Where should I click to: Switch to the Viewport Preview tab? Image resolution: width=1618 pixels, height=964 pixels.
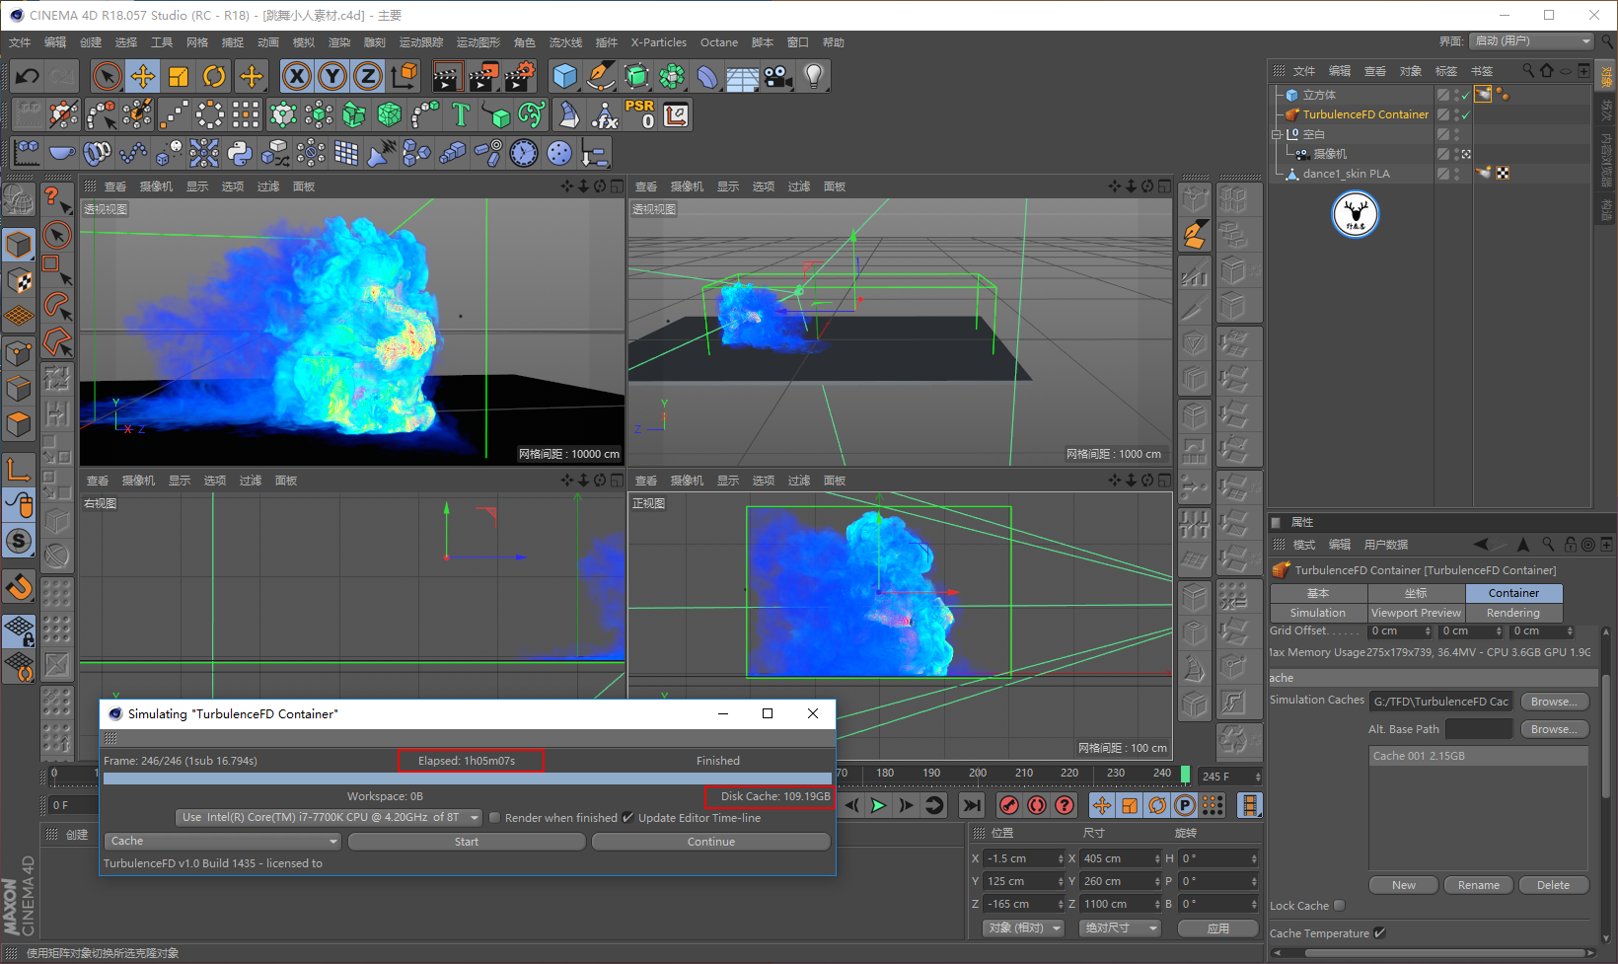1416,613
